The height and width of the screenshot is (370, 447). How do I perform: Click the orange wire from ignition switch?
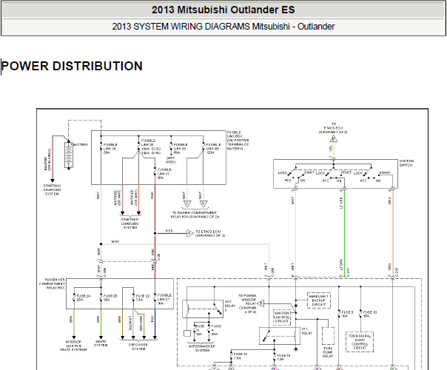tap(393, 232)
